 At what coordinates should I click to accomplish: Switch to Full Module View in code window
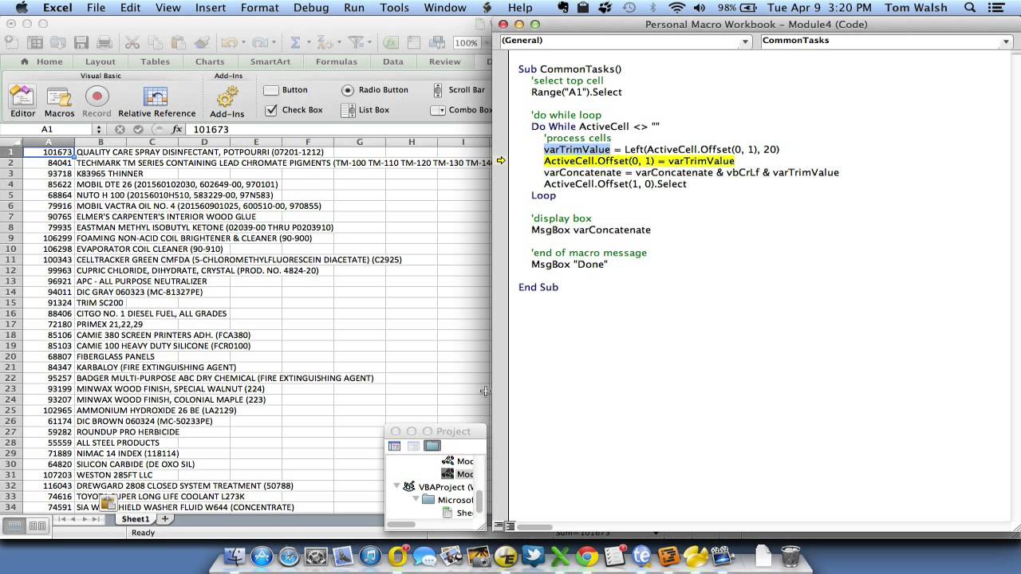(x=510, y=526)
